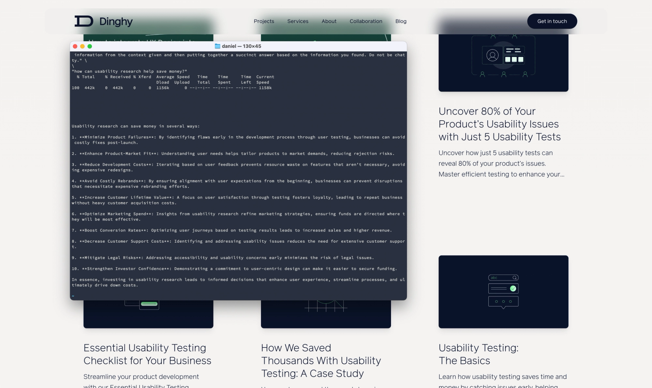
Task: Open Uncover 80% of Usability Issues article
Action: tap(499, 124)
